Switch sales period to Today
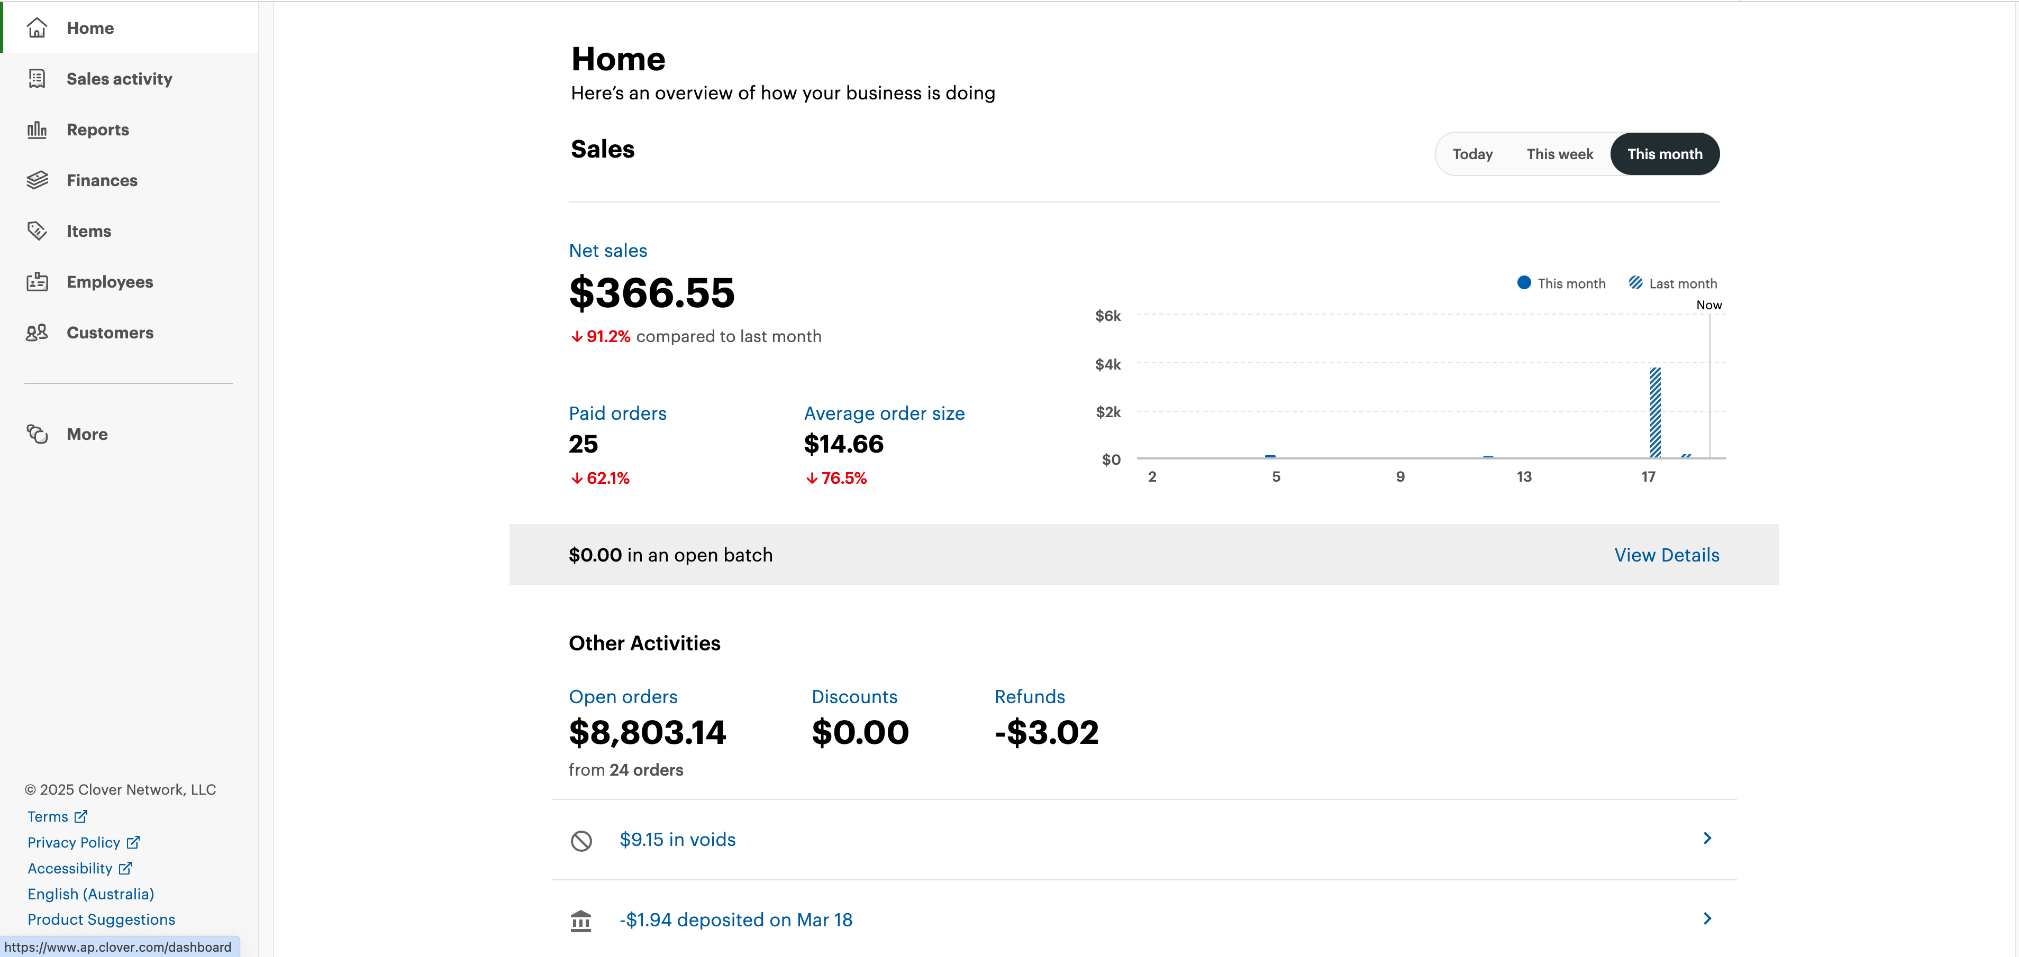 pyautogui.click(x=1472, y=154)
